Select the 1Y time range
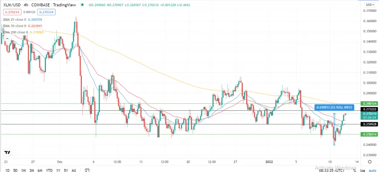Image resolution: width=379 pixels, height=172 pixels. coord(58,170)
